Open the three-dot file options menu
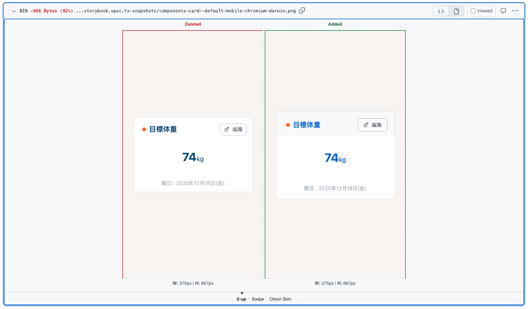 click(x=515, y=11)
